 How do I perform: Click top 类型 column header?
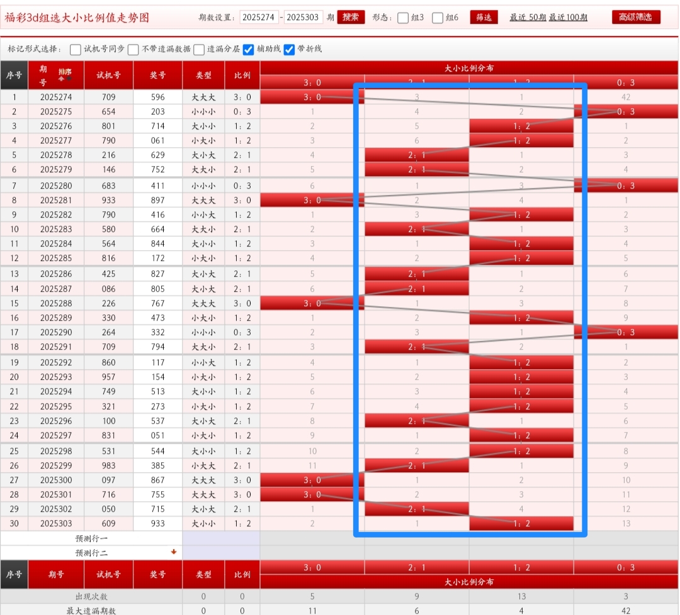[203, 75]
